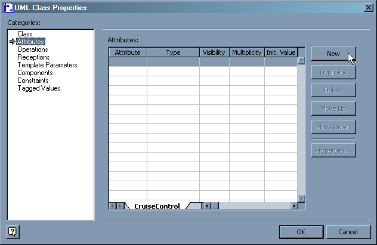Click the sheet tab scroll-right arrow

coord(120,206)
